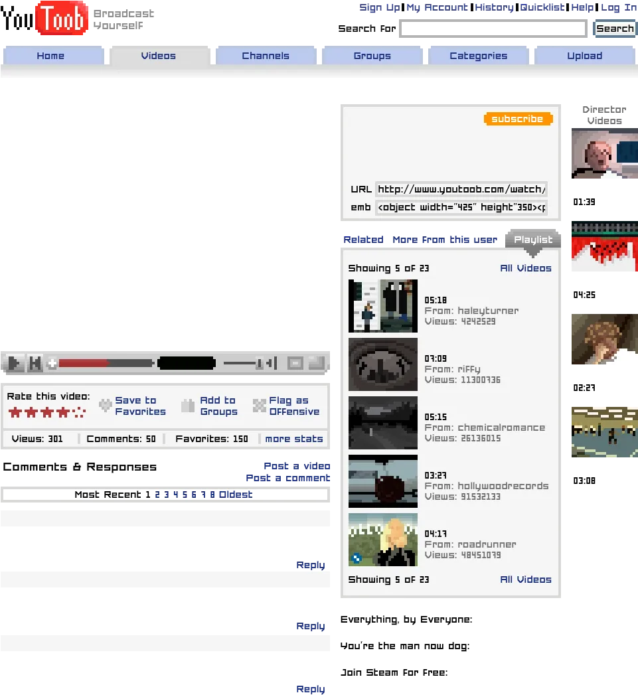Click the heart icon for favorites

point(105,405)
